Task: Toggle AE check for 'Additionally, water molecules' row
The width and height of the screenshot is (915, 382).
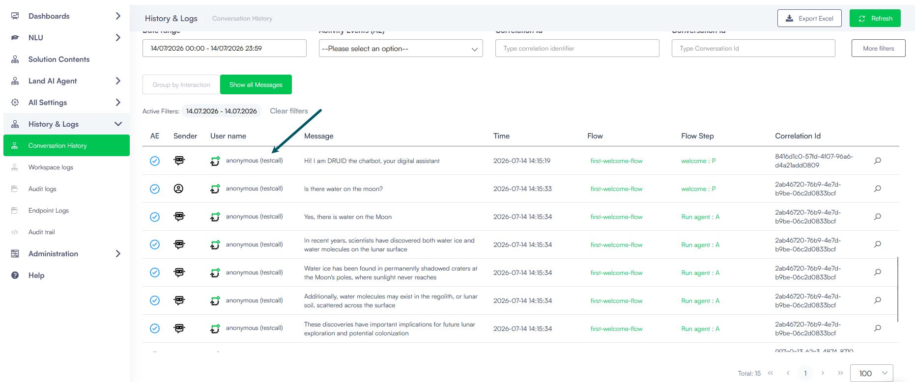Action: [x=155, y=300]
